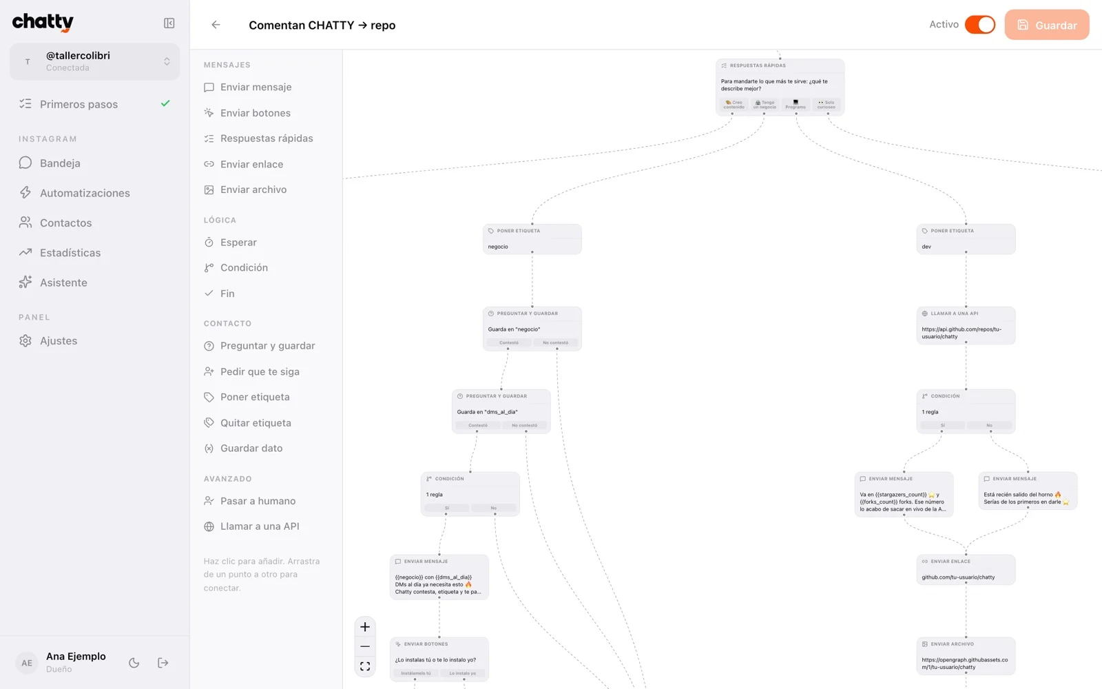Zoom in the canvas with plus icon

(x=365, y=627)
